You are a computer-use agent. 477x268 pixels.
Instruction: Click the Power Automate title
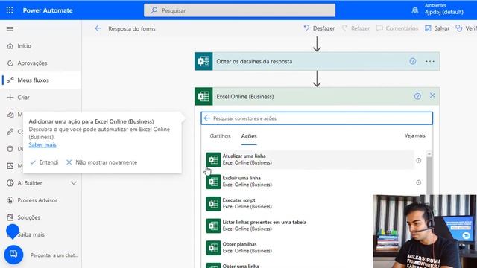click(x=48, y=10)
